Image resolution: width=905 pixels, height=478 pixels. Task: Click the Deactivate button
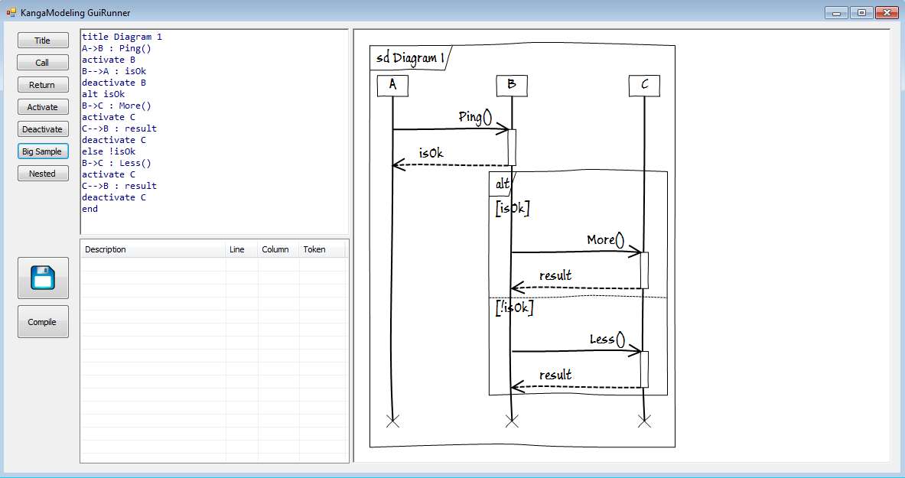coord(43,129)
